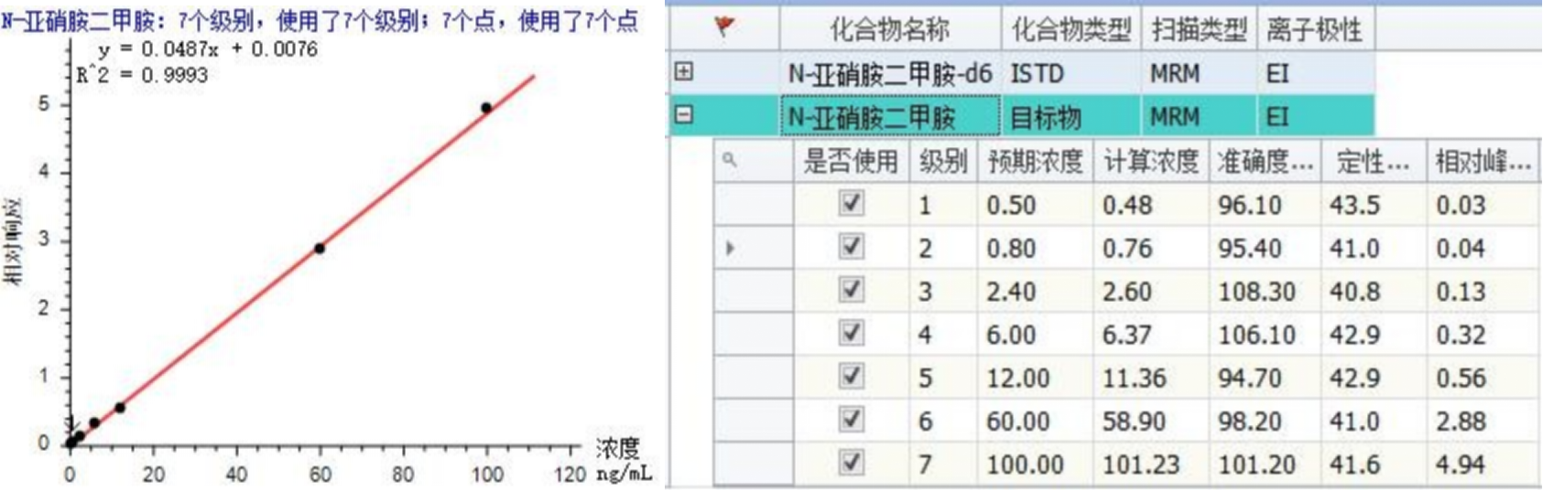Click accuracy cell 96.10
The width and height of the screenshot is (1543, 491).
point(1265,205)
